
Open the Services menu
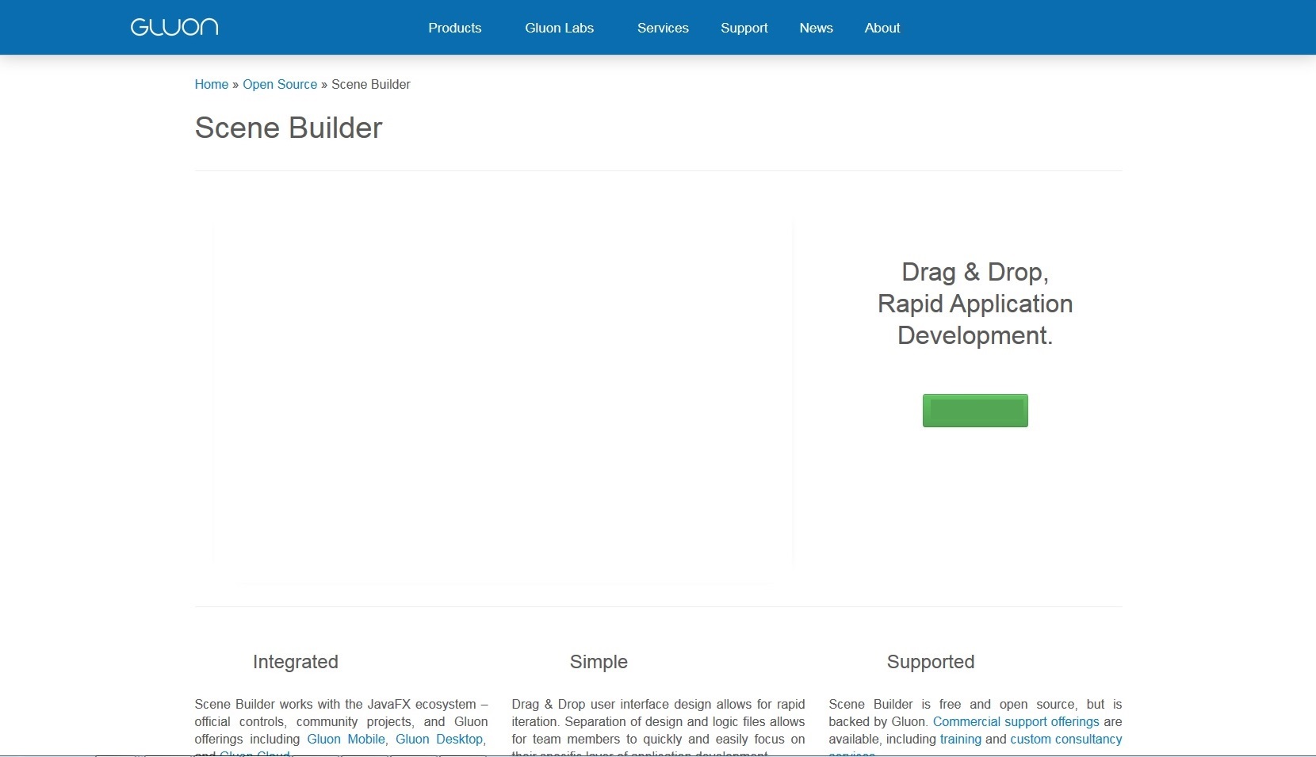pyautogui.click(x=663, y=28)
